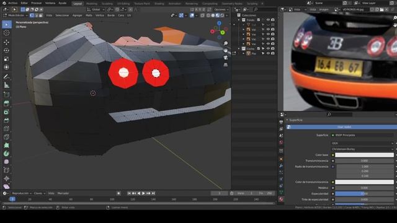397x223 pixels.
Task: Switch perspective/orthographic grid gizmo
Action: coord(226,64)
